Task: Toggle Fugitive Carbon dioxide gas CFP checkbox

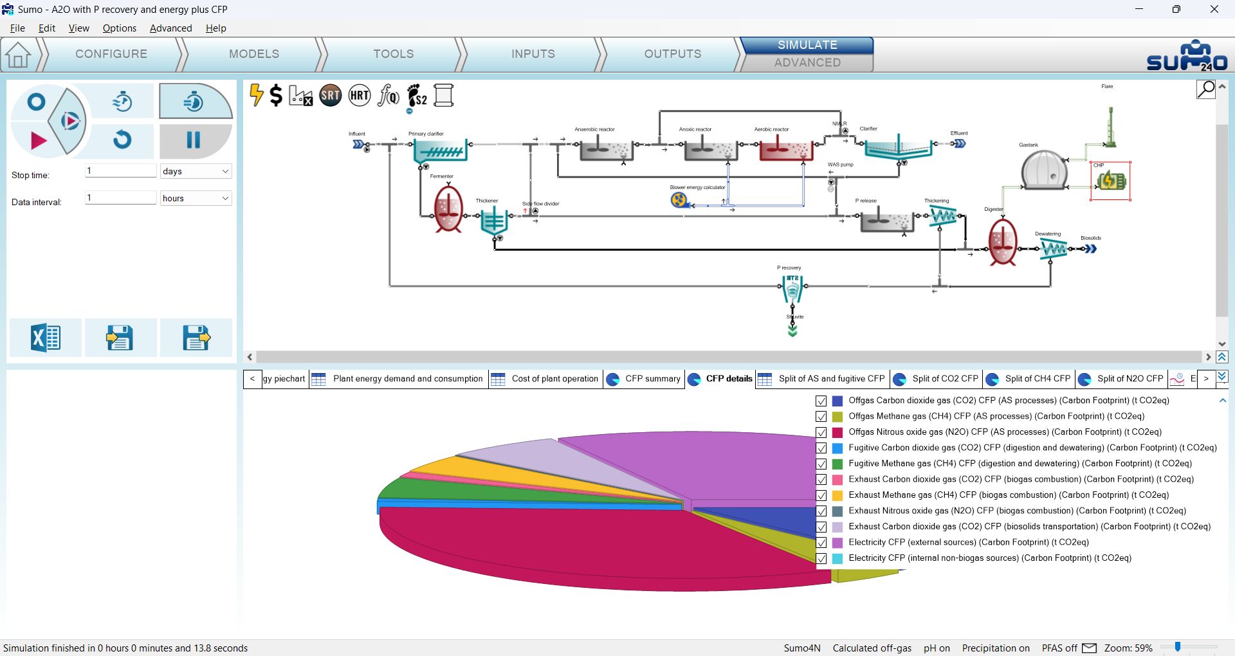Action: (821, 448)
